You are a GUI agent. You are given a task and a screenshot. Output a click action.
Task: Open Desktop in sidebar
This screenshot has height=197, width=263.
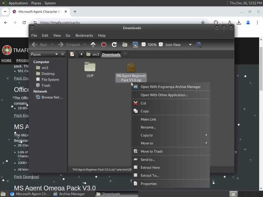(48, 74)
